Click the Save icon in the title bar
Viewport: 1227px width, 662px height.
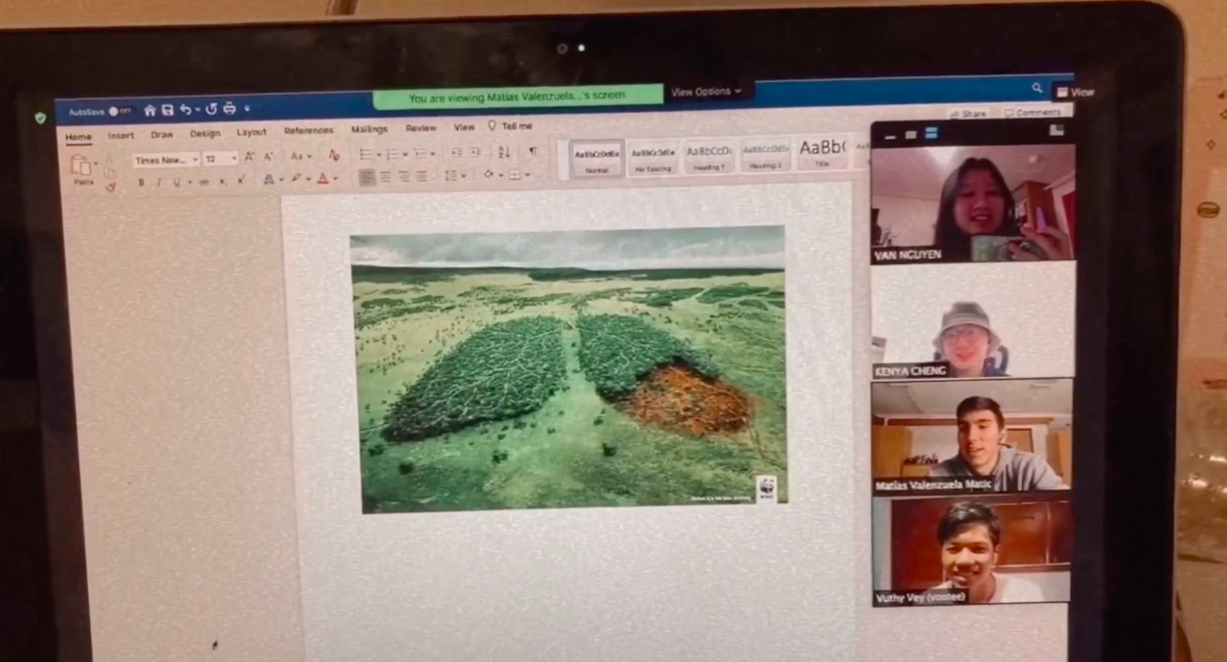click(x=167, y=110)
